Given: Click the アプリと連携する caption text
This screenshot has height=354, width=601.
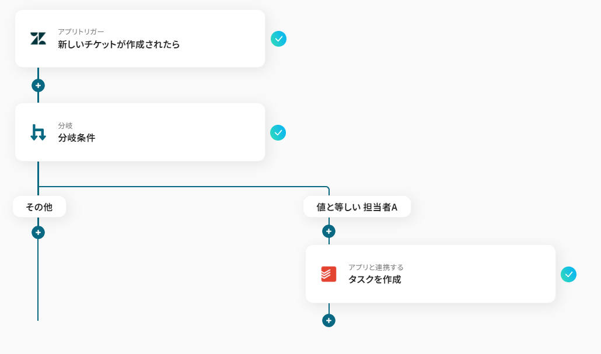Looking at the screenshot, I should click(376, 267).
